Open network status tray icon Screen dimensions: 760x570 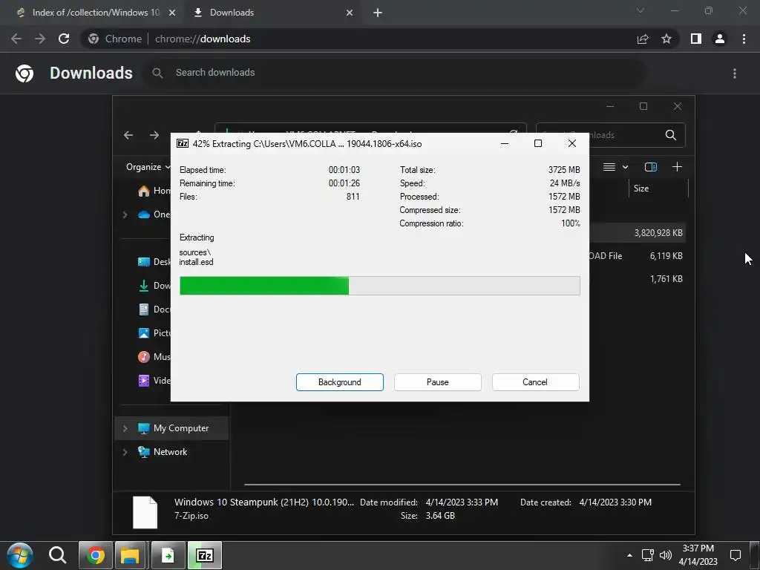(647, 555)
